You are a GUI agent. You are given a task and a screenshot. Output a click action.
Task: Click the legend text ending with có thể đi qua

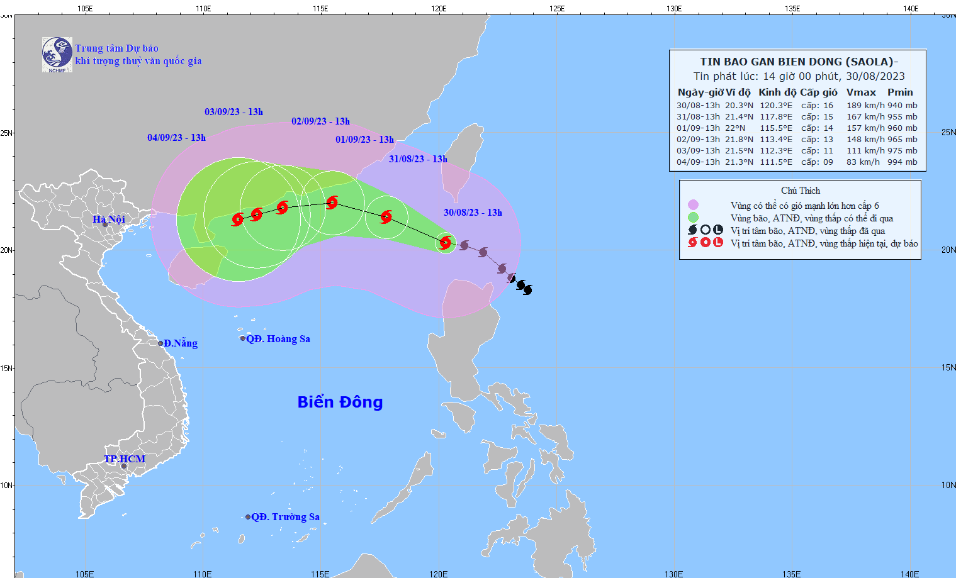812,218
